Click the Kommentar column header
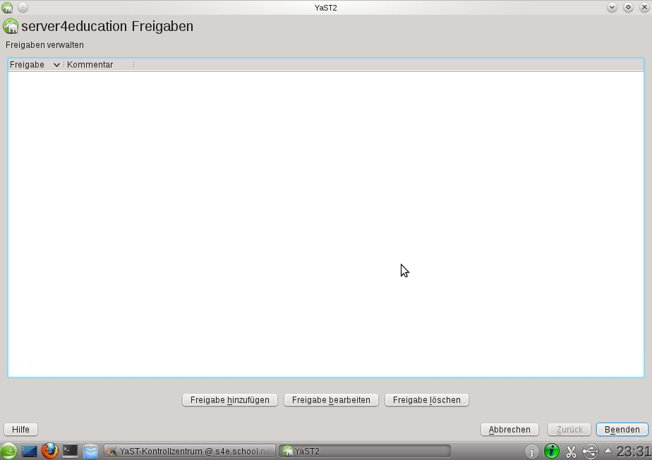 tap(99, 65)
